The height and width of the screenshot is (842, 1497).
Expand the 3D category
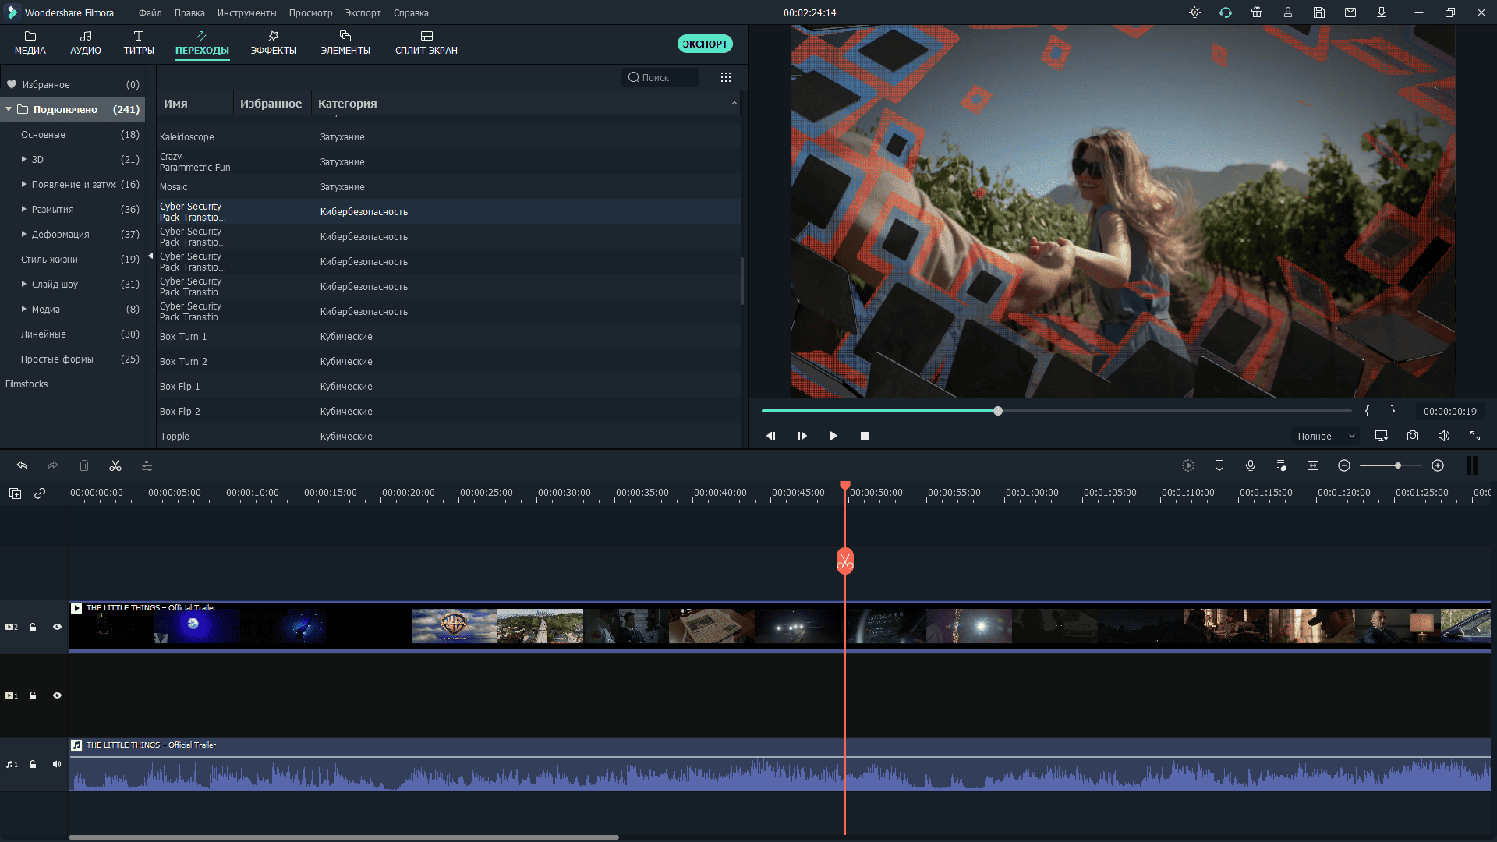pyautogui.click(x=24, y=159)
